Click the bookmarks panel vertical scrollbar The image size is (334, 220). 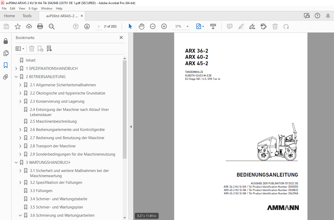pyautogui.click(x=125, y=110)
